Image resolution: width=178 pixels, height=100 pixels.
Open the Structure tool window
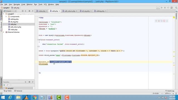[x=1, y=27]
